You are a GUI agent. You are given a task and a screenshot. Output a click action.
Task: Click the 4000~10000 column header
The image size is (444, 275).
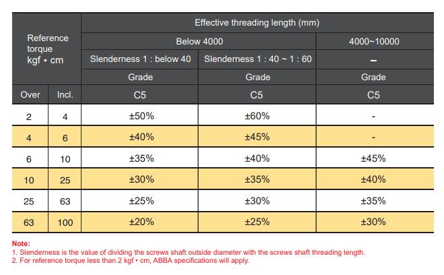pyautogui.click(x=374, y=41)
